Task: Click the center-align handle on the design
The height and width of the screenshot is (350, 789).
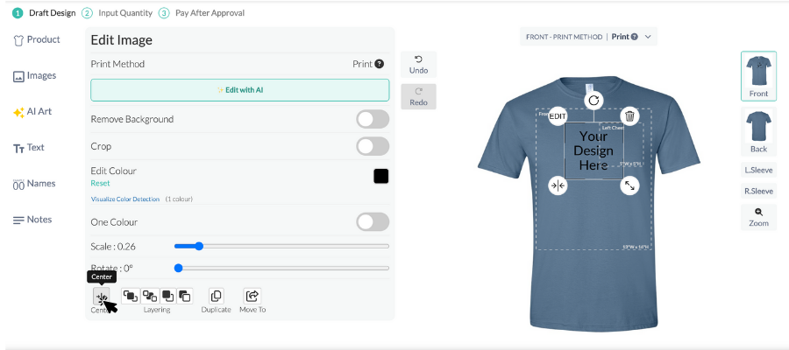Action: pos(558,185)
